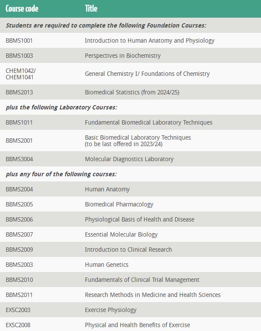Image resolution: width=261 pixels, height=331 pixels.
Task: Click the Title column header
Action: click(91, 9)
